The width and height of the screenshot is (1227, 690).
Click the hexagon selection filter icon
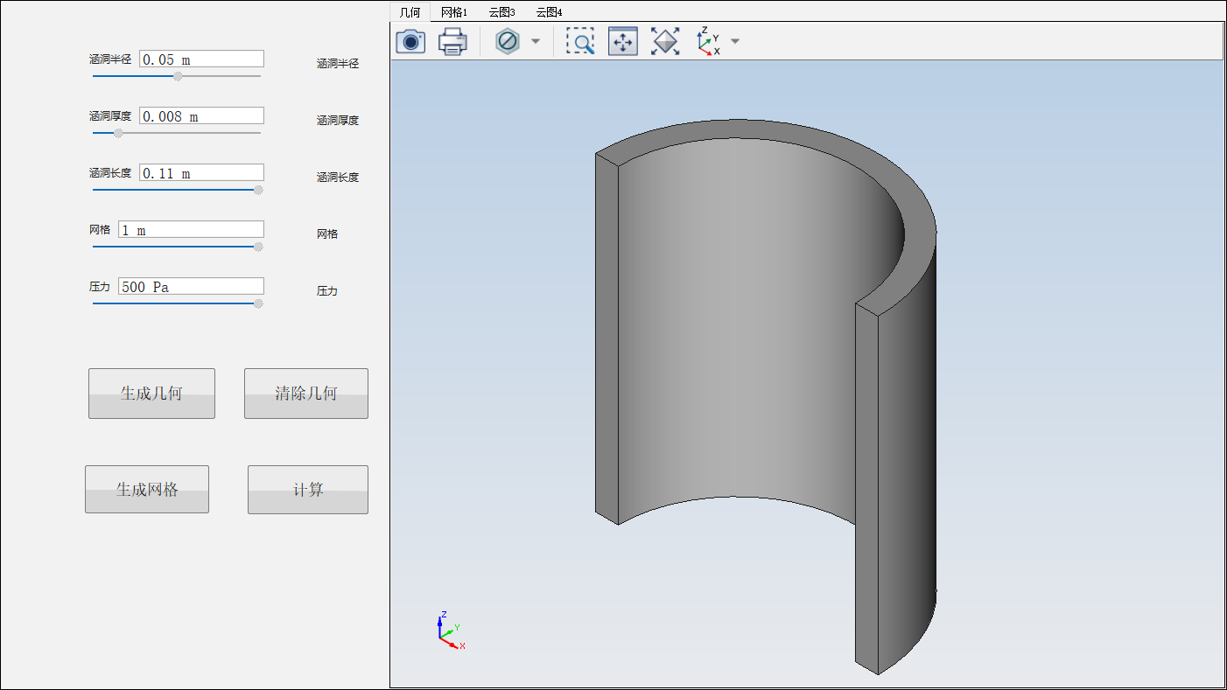pyautogui.click(x=508, y=41)
